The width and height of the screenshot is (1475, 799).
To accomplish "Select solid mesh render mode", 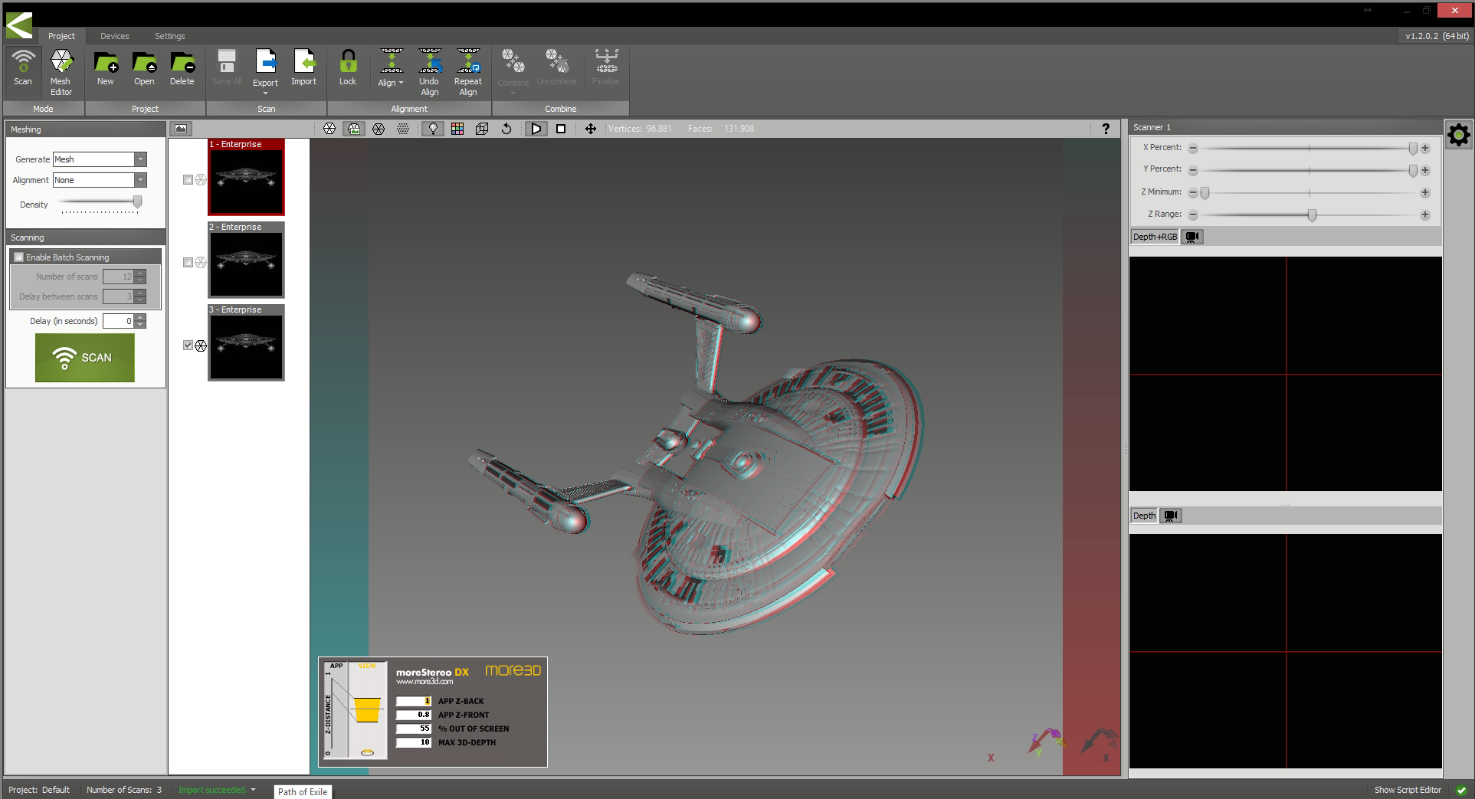I will (329, 129).
